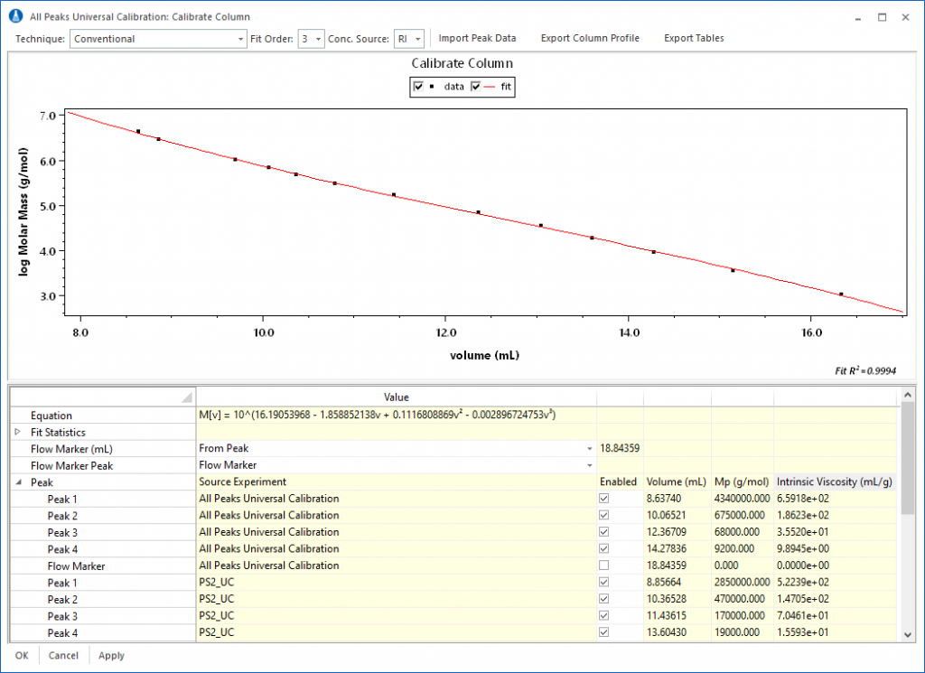925x673 pixels.
Task: Click the app icon in title bar
Action: point(14,16)
